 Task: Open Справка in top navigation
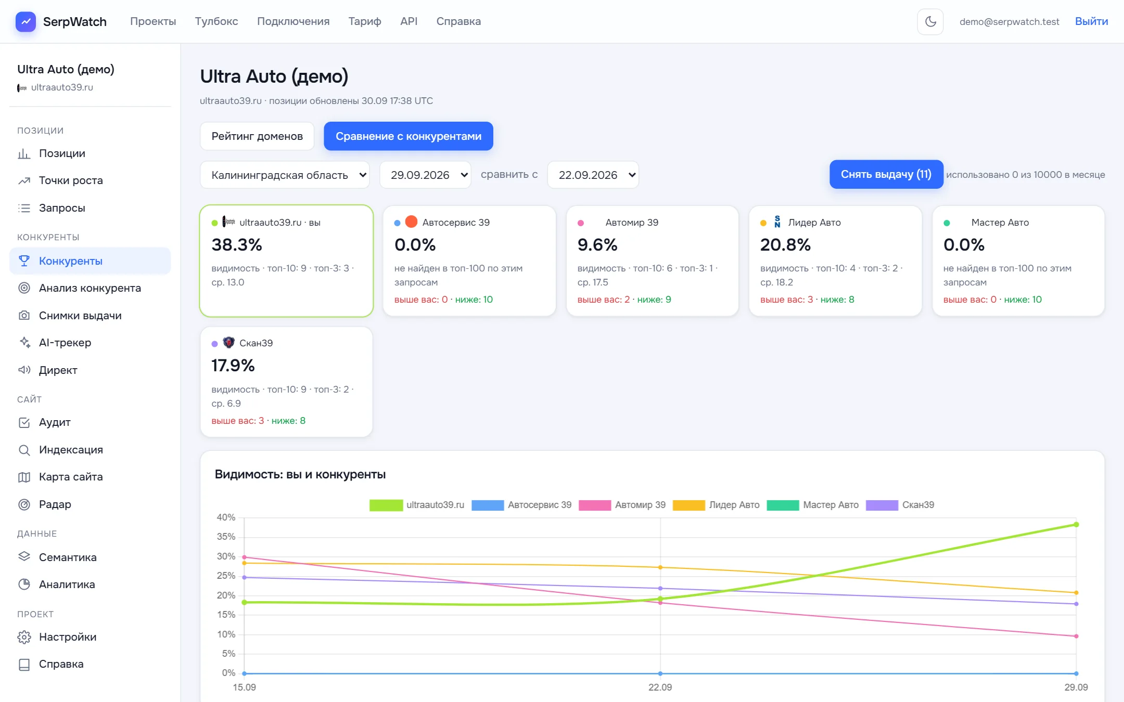(x=458, y=21)
